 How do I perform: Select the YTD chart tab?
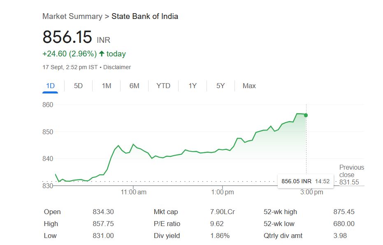[163, 86]
